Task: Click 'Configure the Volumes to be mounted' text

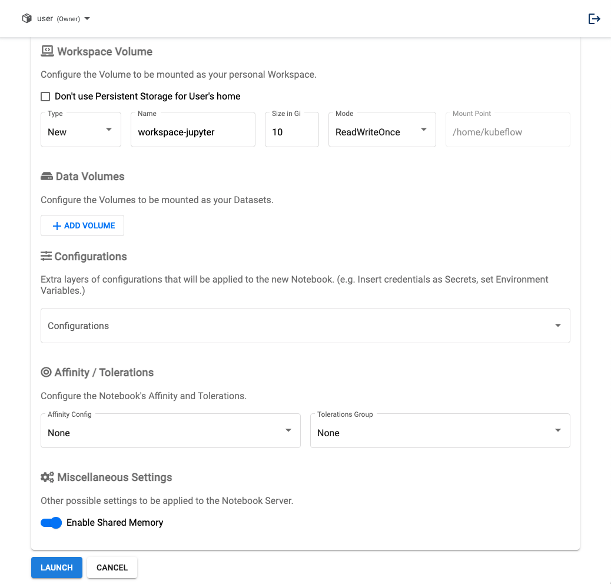Action: tap(157, 200)
